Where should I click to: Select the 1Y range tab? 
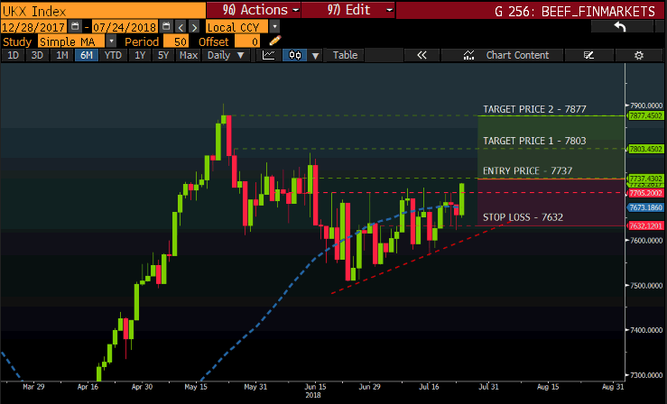[x=140, y=55]
